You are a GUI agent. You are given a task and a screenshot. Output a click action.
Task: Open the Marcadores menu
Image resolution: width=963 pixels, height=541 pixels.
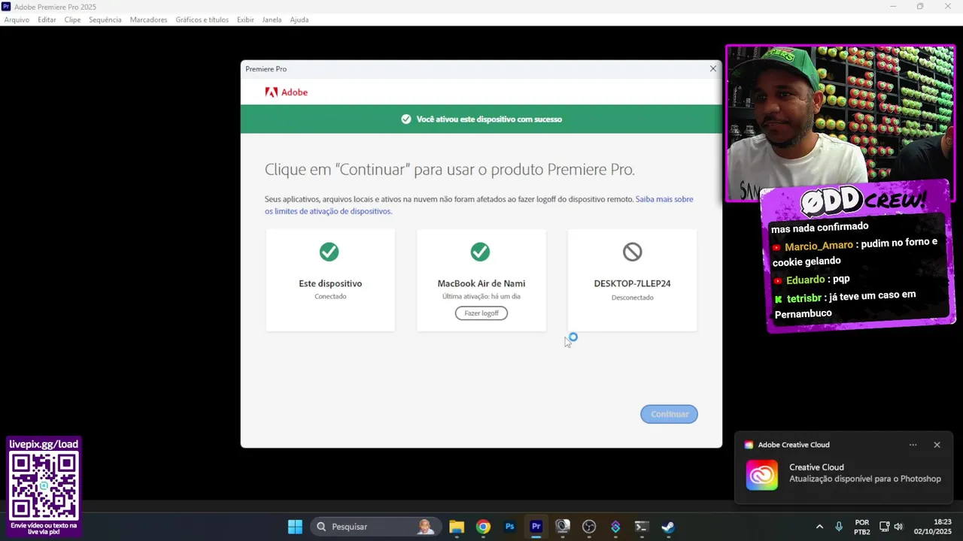tap(148, 20)
